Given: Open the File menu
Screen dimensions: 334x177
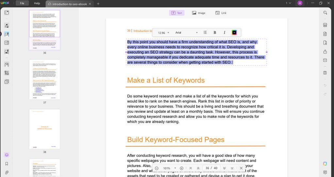Looking at the screenshot, I should [x=22, y=3].
